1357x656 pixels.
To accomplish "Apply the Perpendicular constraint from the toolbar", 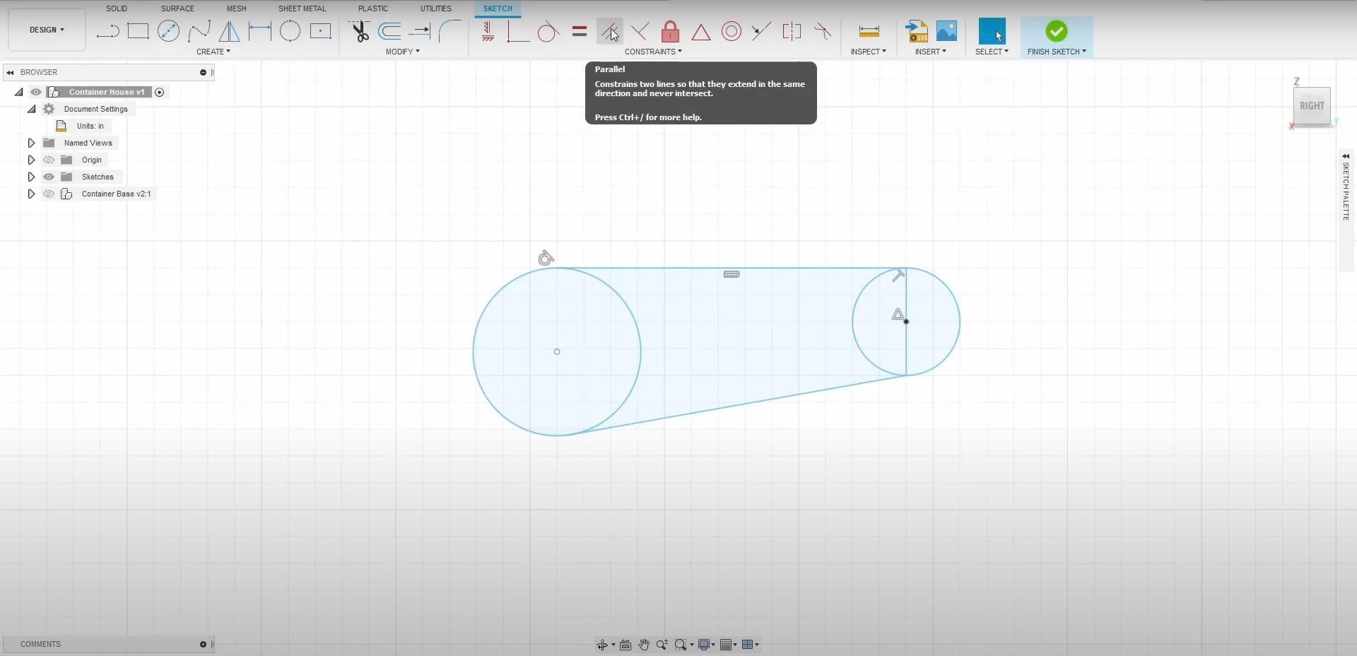I will coord(640,31).
